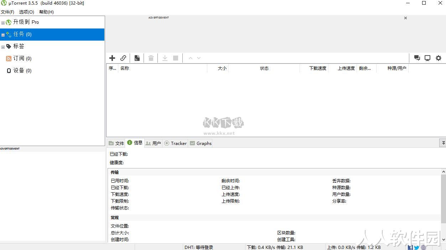Click the 下载: 0.4 KB/s status entry
The image size is (446, 250).
tap(275, 247)
